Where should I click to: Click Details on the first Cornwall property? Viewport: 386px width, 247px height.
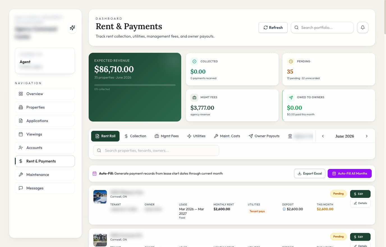click(360, 203)
